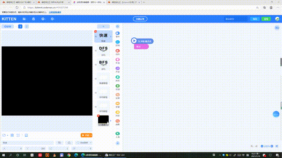This screenshot has width=282, height=158.
Task: Click the sprite rotation angle field
Action: [x=82, y=148]
